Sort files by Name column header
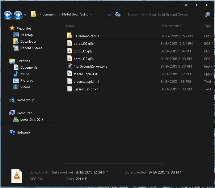Viewport: 215px width, 188px height. 70,26
